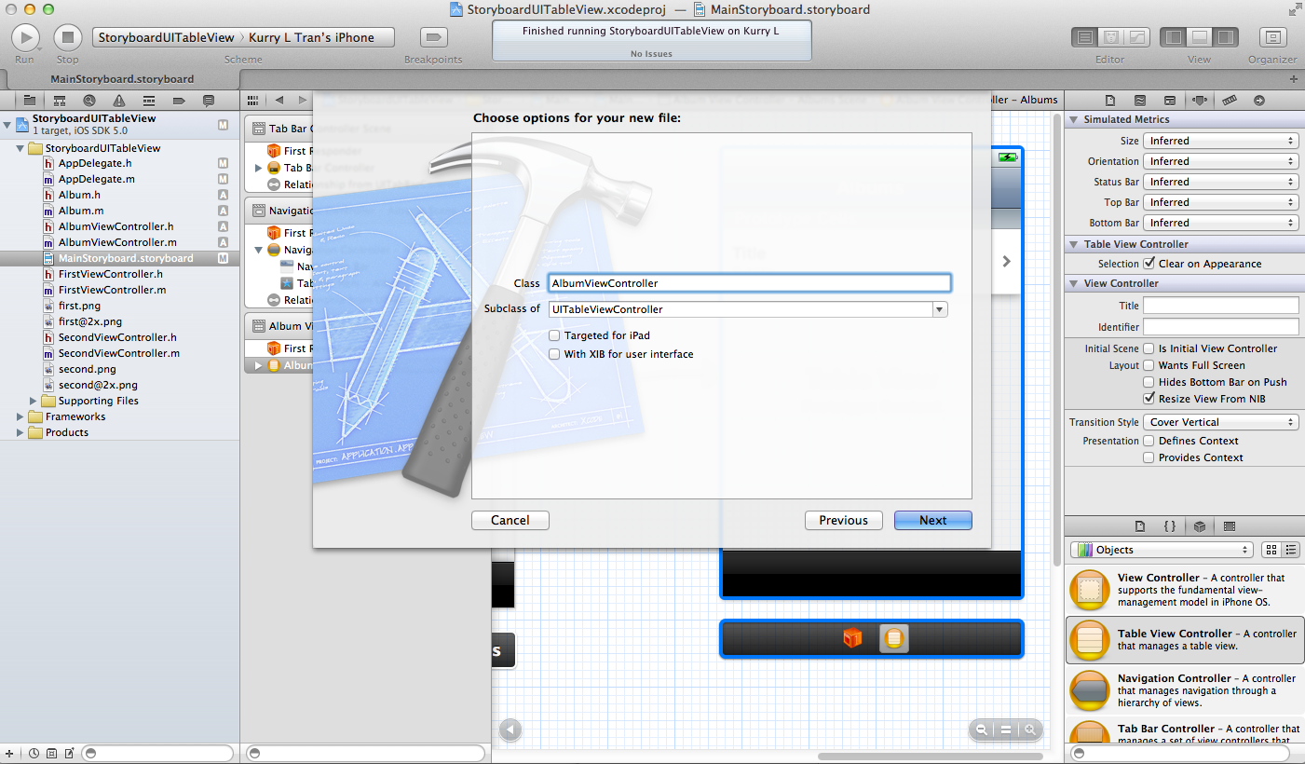Show the Media library

tap(1230, 526)
